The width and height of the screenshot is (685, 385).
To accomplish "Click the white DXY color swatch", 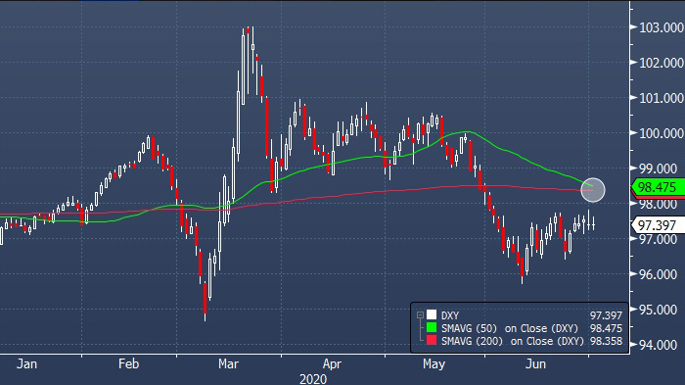I will [432, 315].
